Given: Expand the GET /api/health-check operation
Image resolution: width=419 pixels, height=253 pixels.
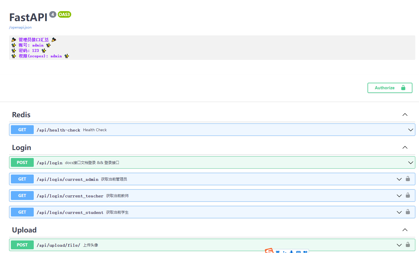Looking at the screenshot, I should tap(411, 129).
